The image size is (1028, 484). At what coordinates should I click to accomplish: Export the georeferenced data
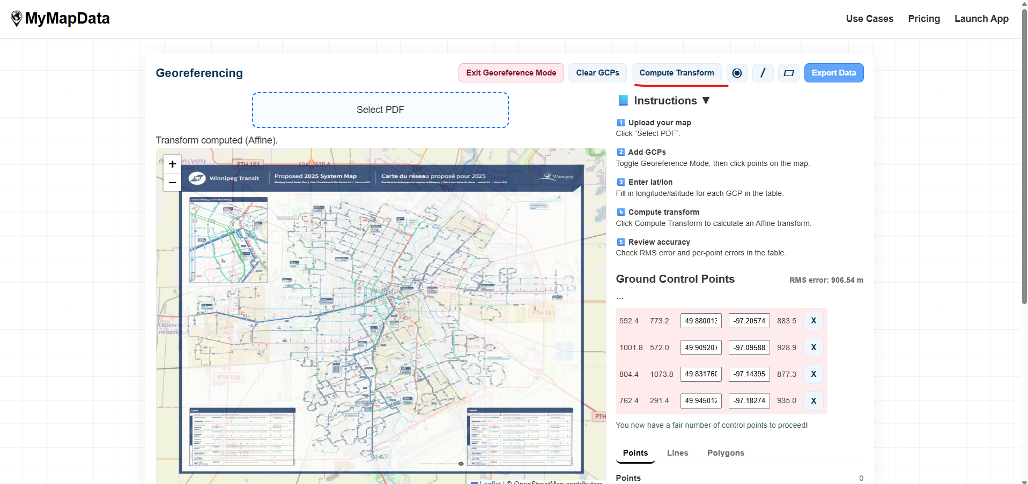pos(833,73)
